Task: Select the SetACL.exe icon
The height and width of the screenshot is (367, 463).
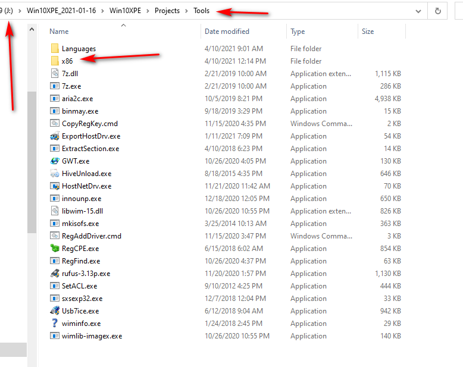Action: pos(55,286)
